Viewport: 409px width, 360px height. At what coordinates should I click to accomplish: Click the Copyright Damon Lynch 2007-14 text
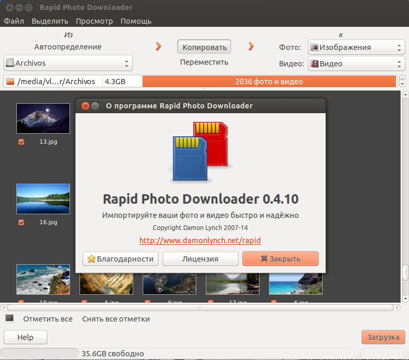pyautogui.click(x=200, y=228)
